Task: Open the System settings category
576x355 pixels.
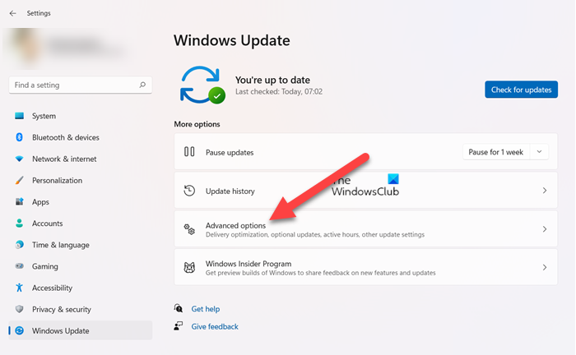Action: pos(80,116)
